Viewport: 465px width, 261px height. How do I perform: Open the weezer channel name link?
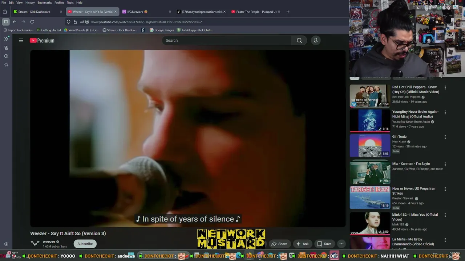49,242
